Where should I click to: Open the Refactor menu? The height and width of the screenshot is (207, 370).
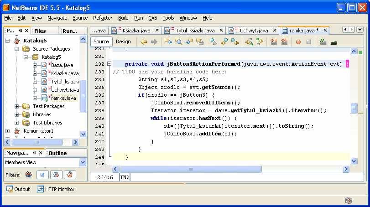point(103,18)
